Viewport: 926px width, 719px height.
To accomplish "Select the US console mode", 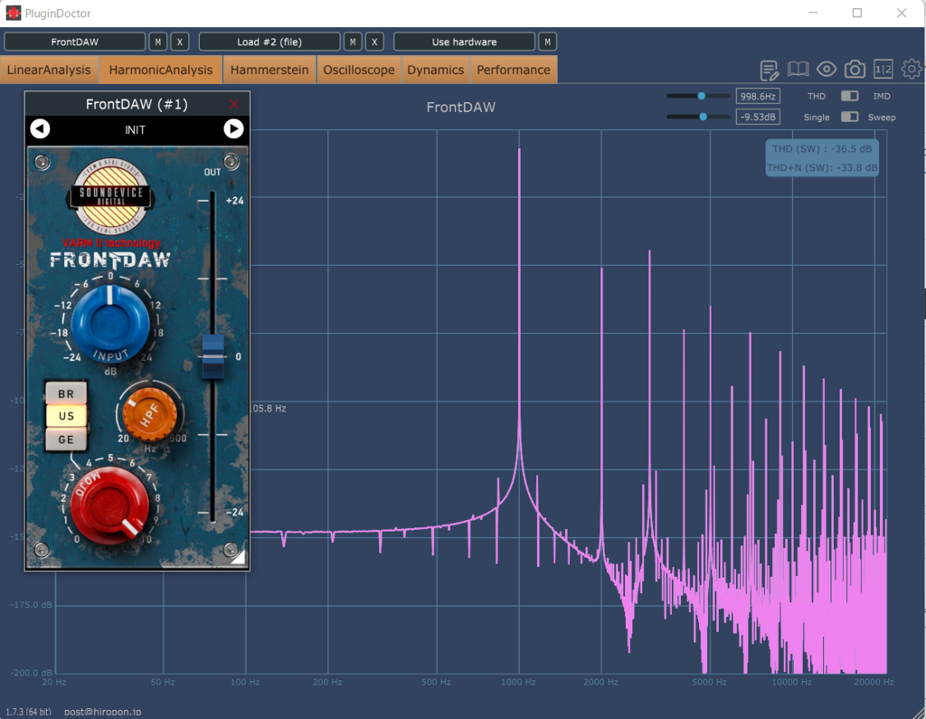I will (66, 416).
